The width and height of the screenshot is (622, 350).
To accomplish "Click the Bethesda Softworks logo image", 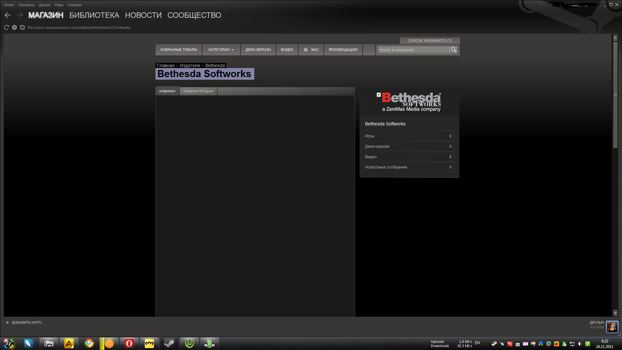I will coord(409,102).
